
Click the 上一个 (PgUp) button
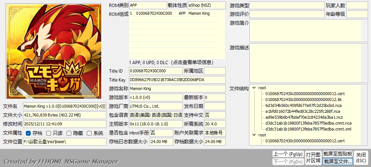coord(288,154)
